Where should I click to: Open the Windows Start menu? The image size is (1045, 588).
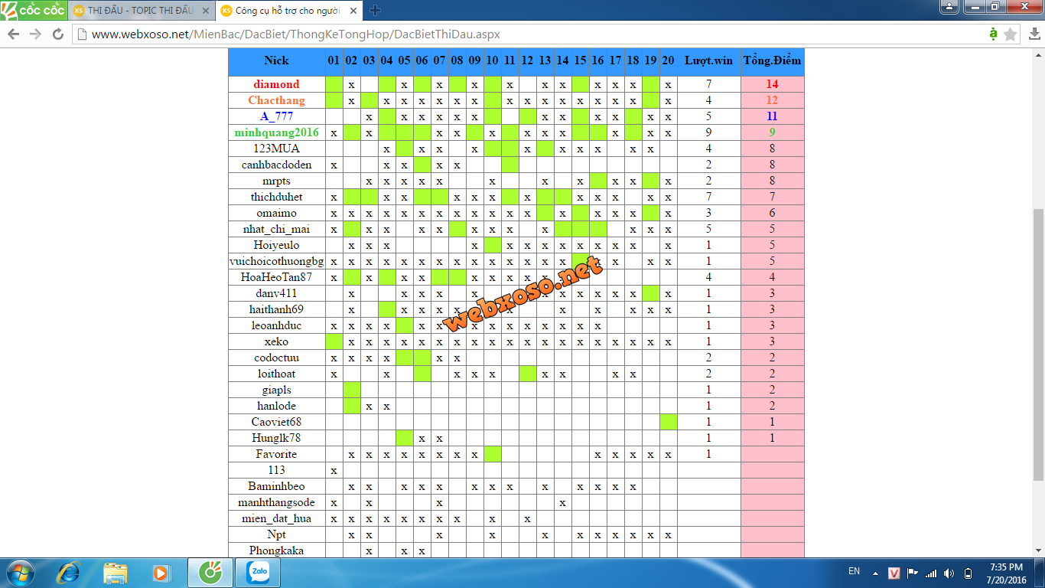click(x=20, y=572)
